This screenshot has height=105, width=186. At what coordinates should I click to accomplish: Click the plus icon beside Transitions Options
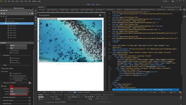point(30,83)
